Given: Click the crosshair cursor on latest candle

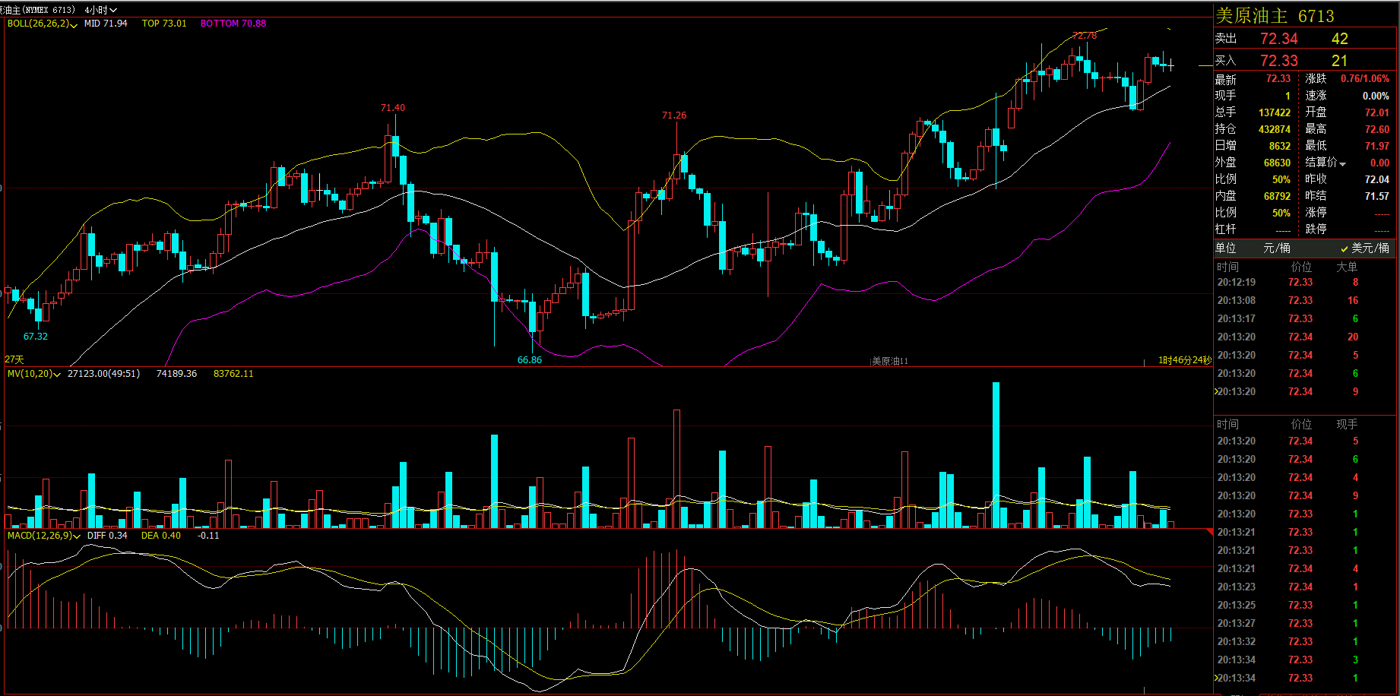Looking at the screenshot, I should tap(1170, 66).
